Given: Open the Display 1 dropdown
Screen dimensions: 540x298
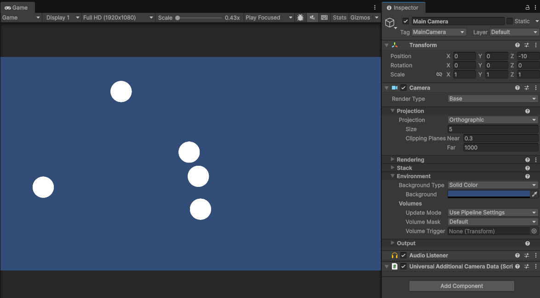Looking at the screenshot, I should 63,17.
